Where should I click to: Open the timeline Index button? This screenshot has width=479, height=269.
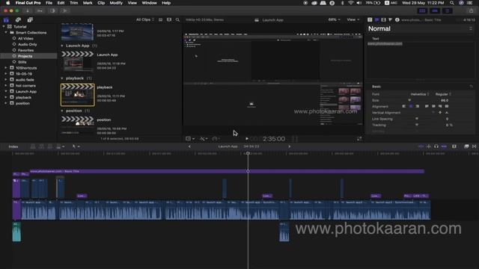point(13,146)
